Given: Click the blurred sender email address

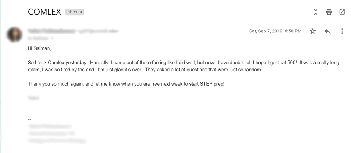Looking at the screenshot, I should (x=98, y=31).
